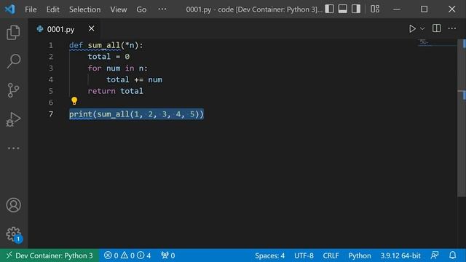Open the Manage gear settings icon
Screen dimensions: 466x262
13,234
